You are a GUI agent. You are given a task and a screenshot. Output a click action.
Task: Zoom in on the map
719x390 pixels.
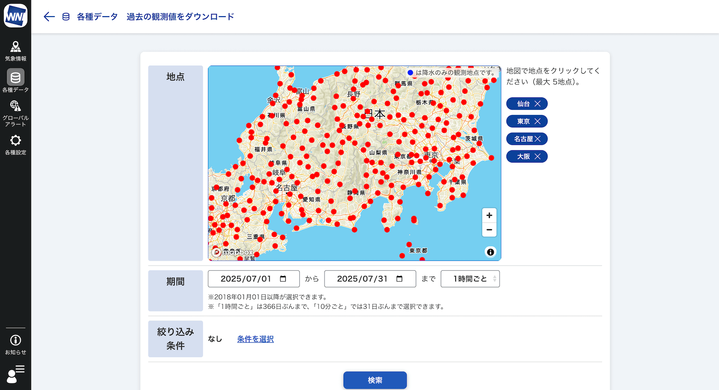489,215
